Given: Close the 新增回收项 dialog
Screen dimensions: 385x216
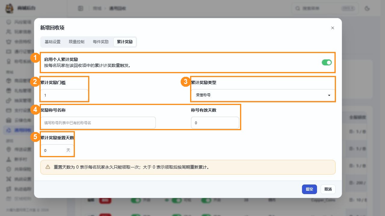Looking at the screenshot, I should coord(332,28).
